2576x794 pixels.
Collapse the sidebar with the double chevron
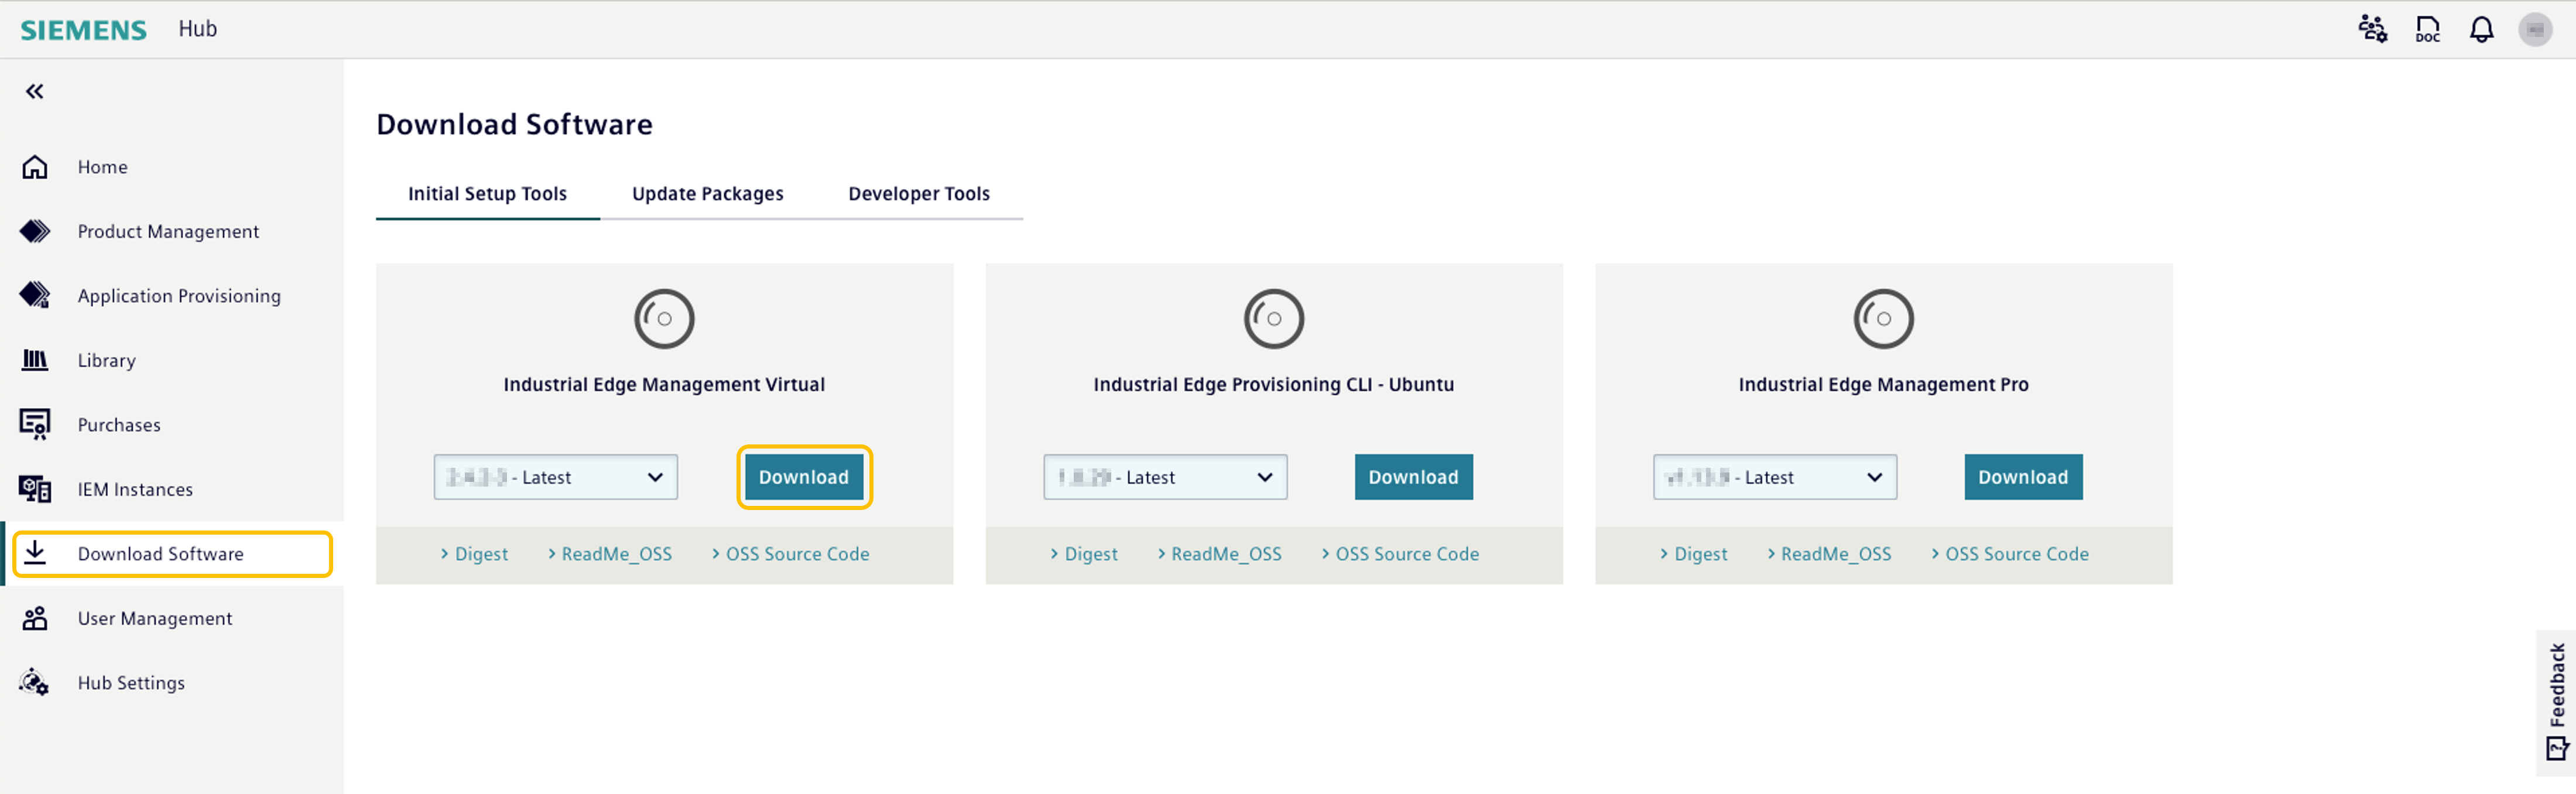pos(34,90)
